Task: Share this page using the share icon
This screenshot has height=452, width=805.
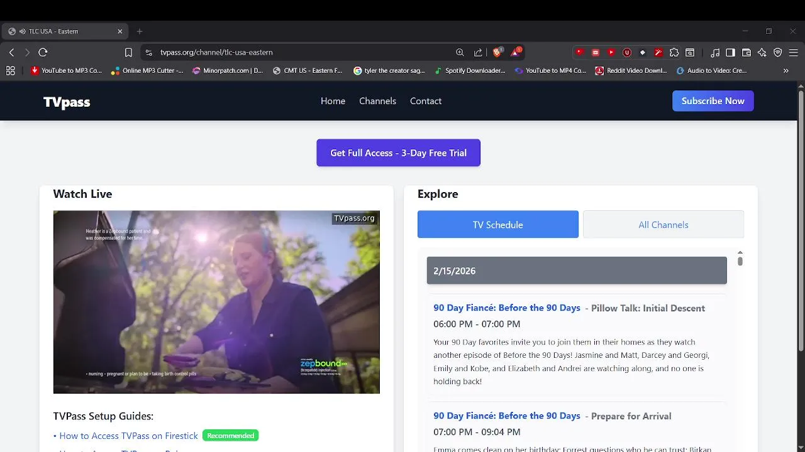Action: pos(478,53)
